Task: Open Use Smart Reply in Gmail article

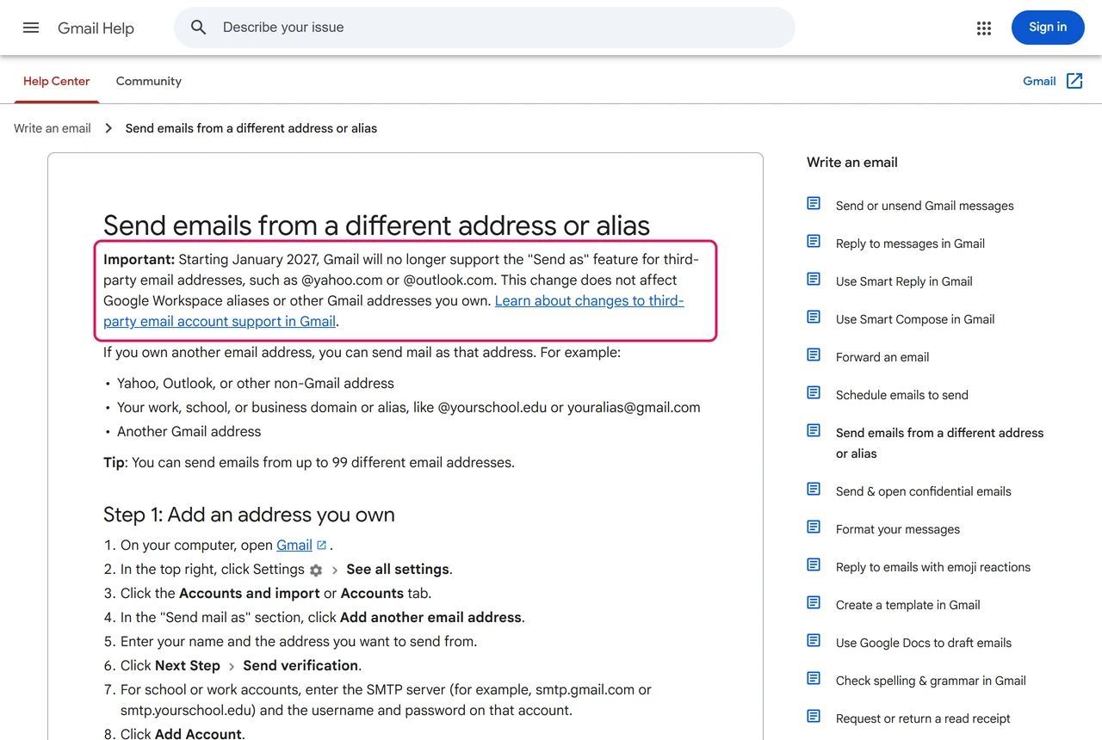Action: (x=904, y=281)
